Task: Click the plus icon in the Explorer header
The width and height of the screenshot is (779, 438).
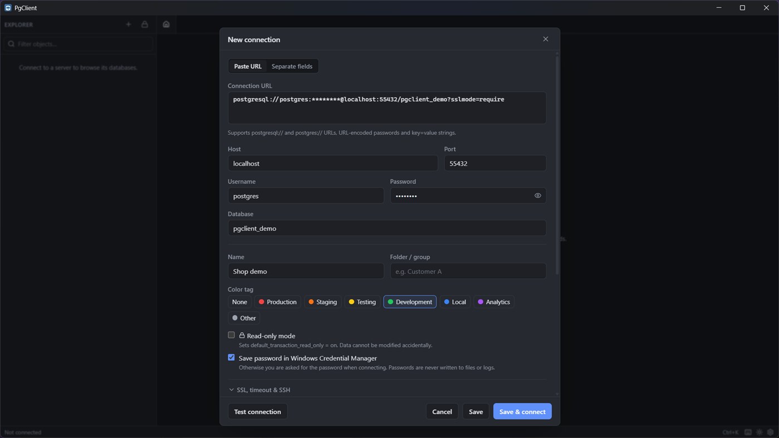Action: pos(129,24)
